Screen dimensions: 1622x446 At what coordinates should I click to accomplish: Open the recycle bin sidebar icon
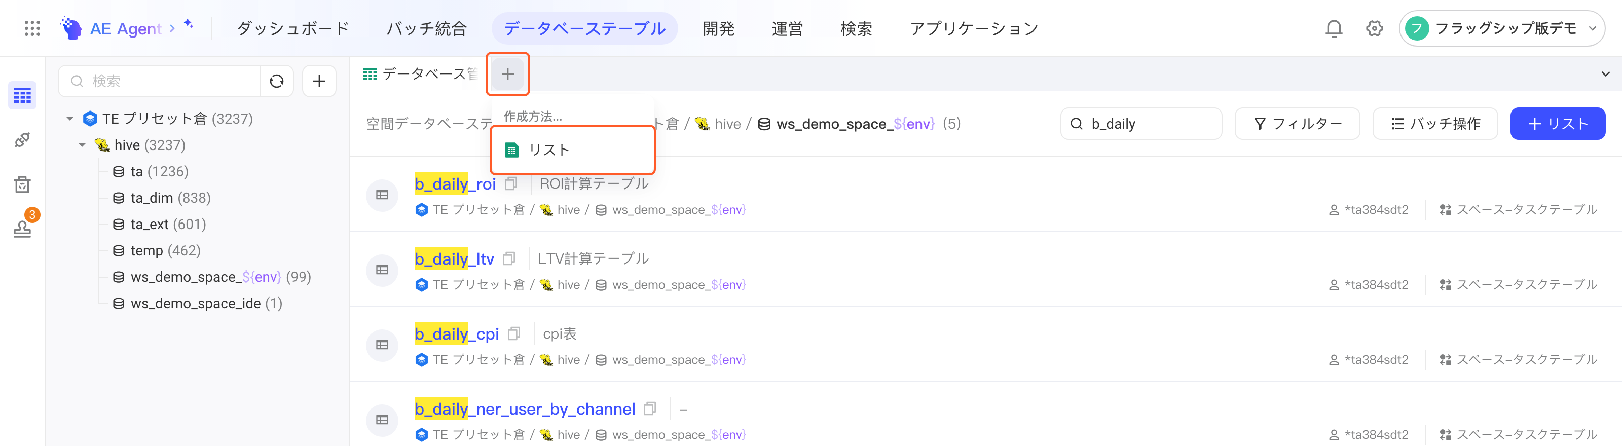[22, 184]
